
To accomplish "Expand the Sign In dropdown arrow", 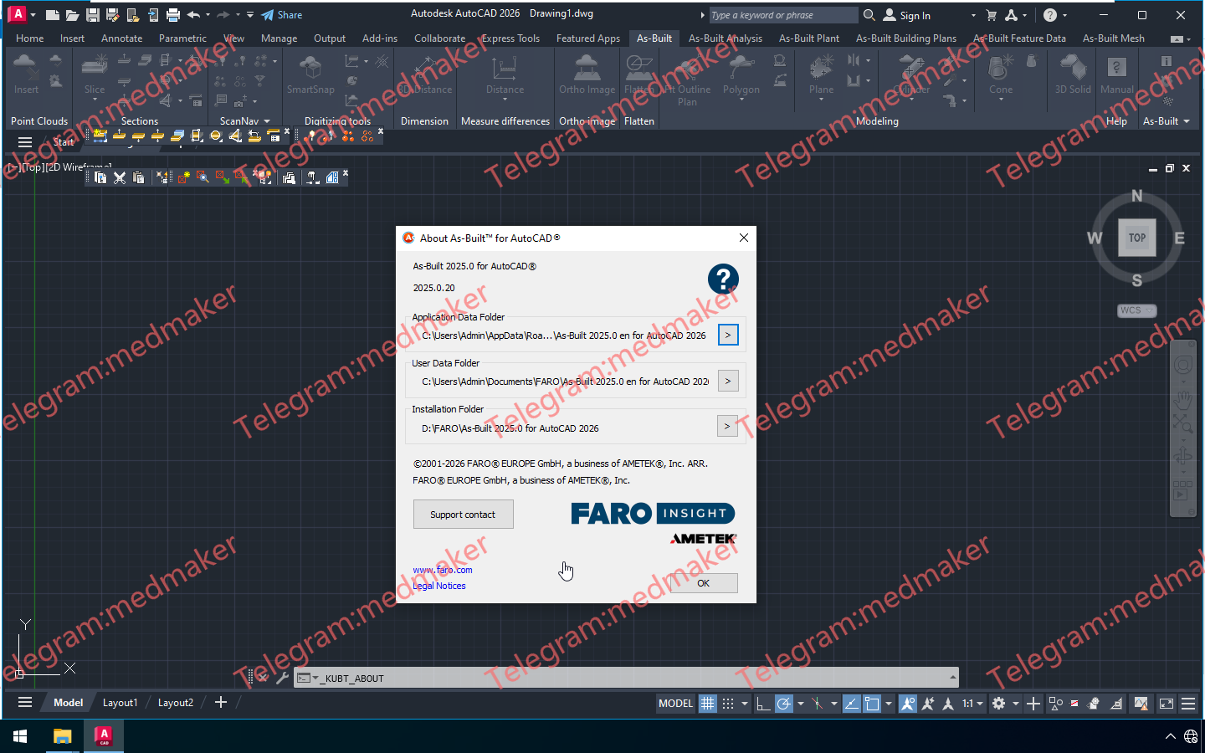I will (973, 15).
